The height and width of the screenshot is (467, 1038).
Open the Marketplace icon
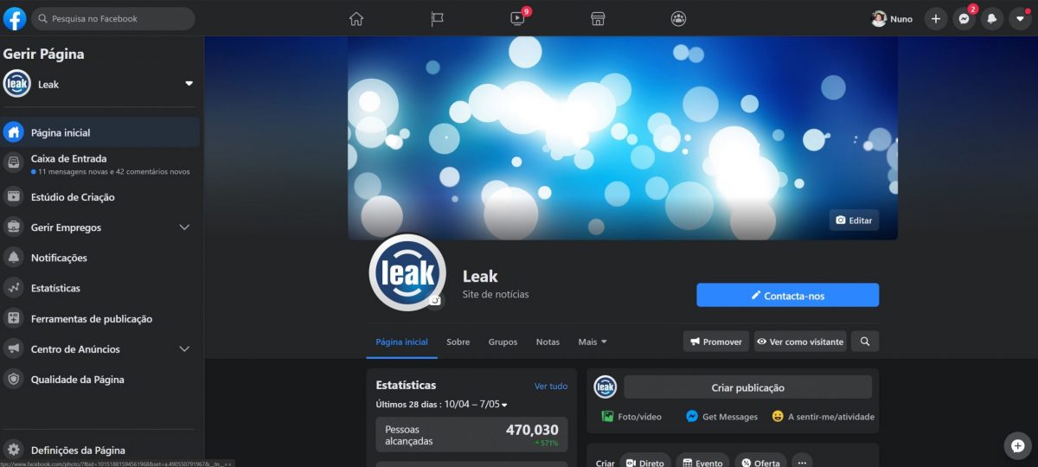pyautogui.click(x=597, y=18)
